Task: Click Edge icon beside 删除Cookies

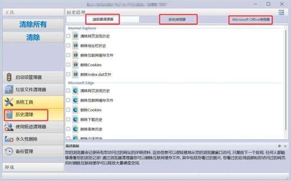Action: coord(75,110)
